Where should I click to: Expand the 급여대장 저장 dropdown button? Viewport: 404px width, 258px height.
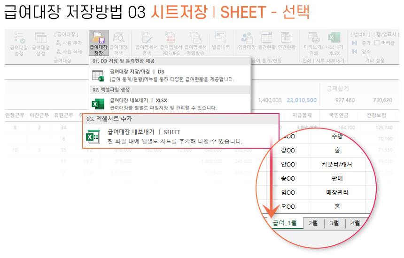pyautogui.click(x=98, y=43)
